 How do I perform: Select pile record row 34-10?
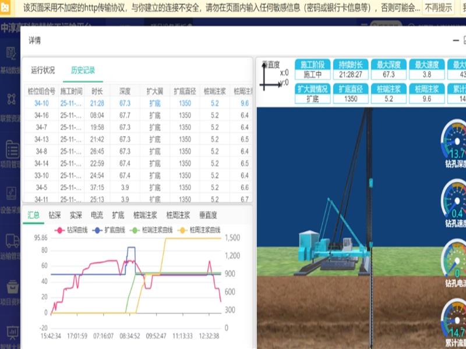pos(41,103)
